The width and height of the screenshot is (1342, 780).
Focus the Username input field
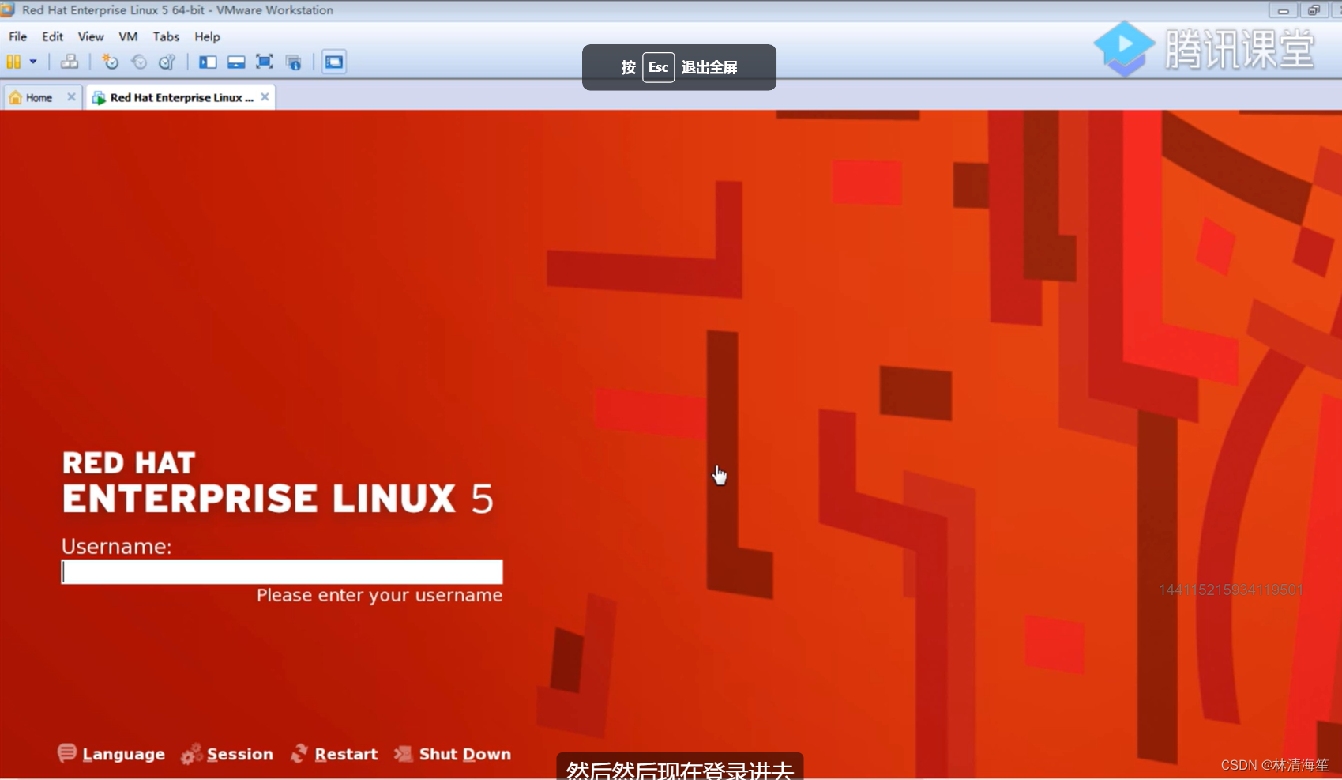coord(282,571)
